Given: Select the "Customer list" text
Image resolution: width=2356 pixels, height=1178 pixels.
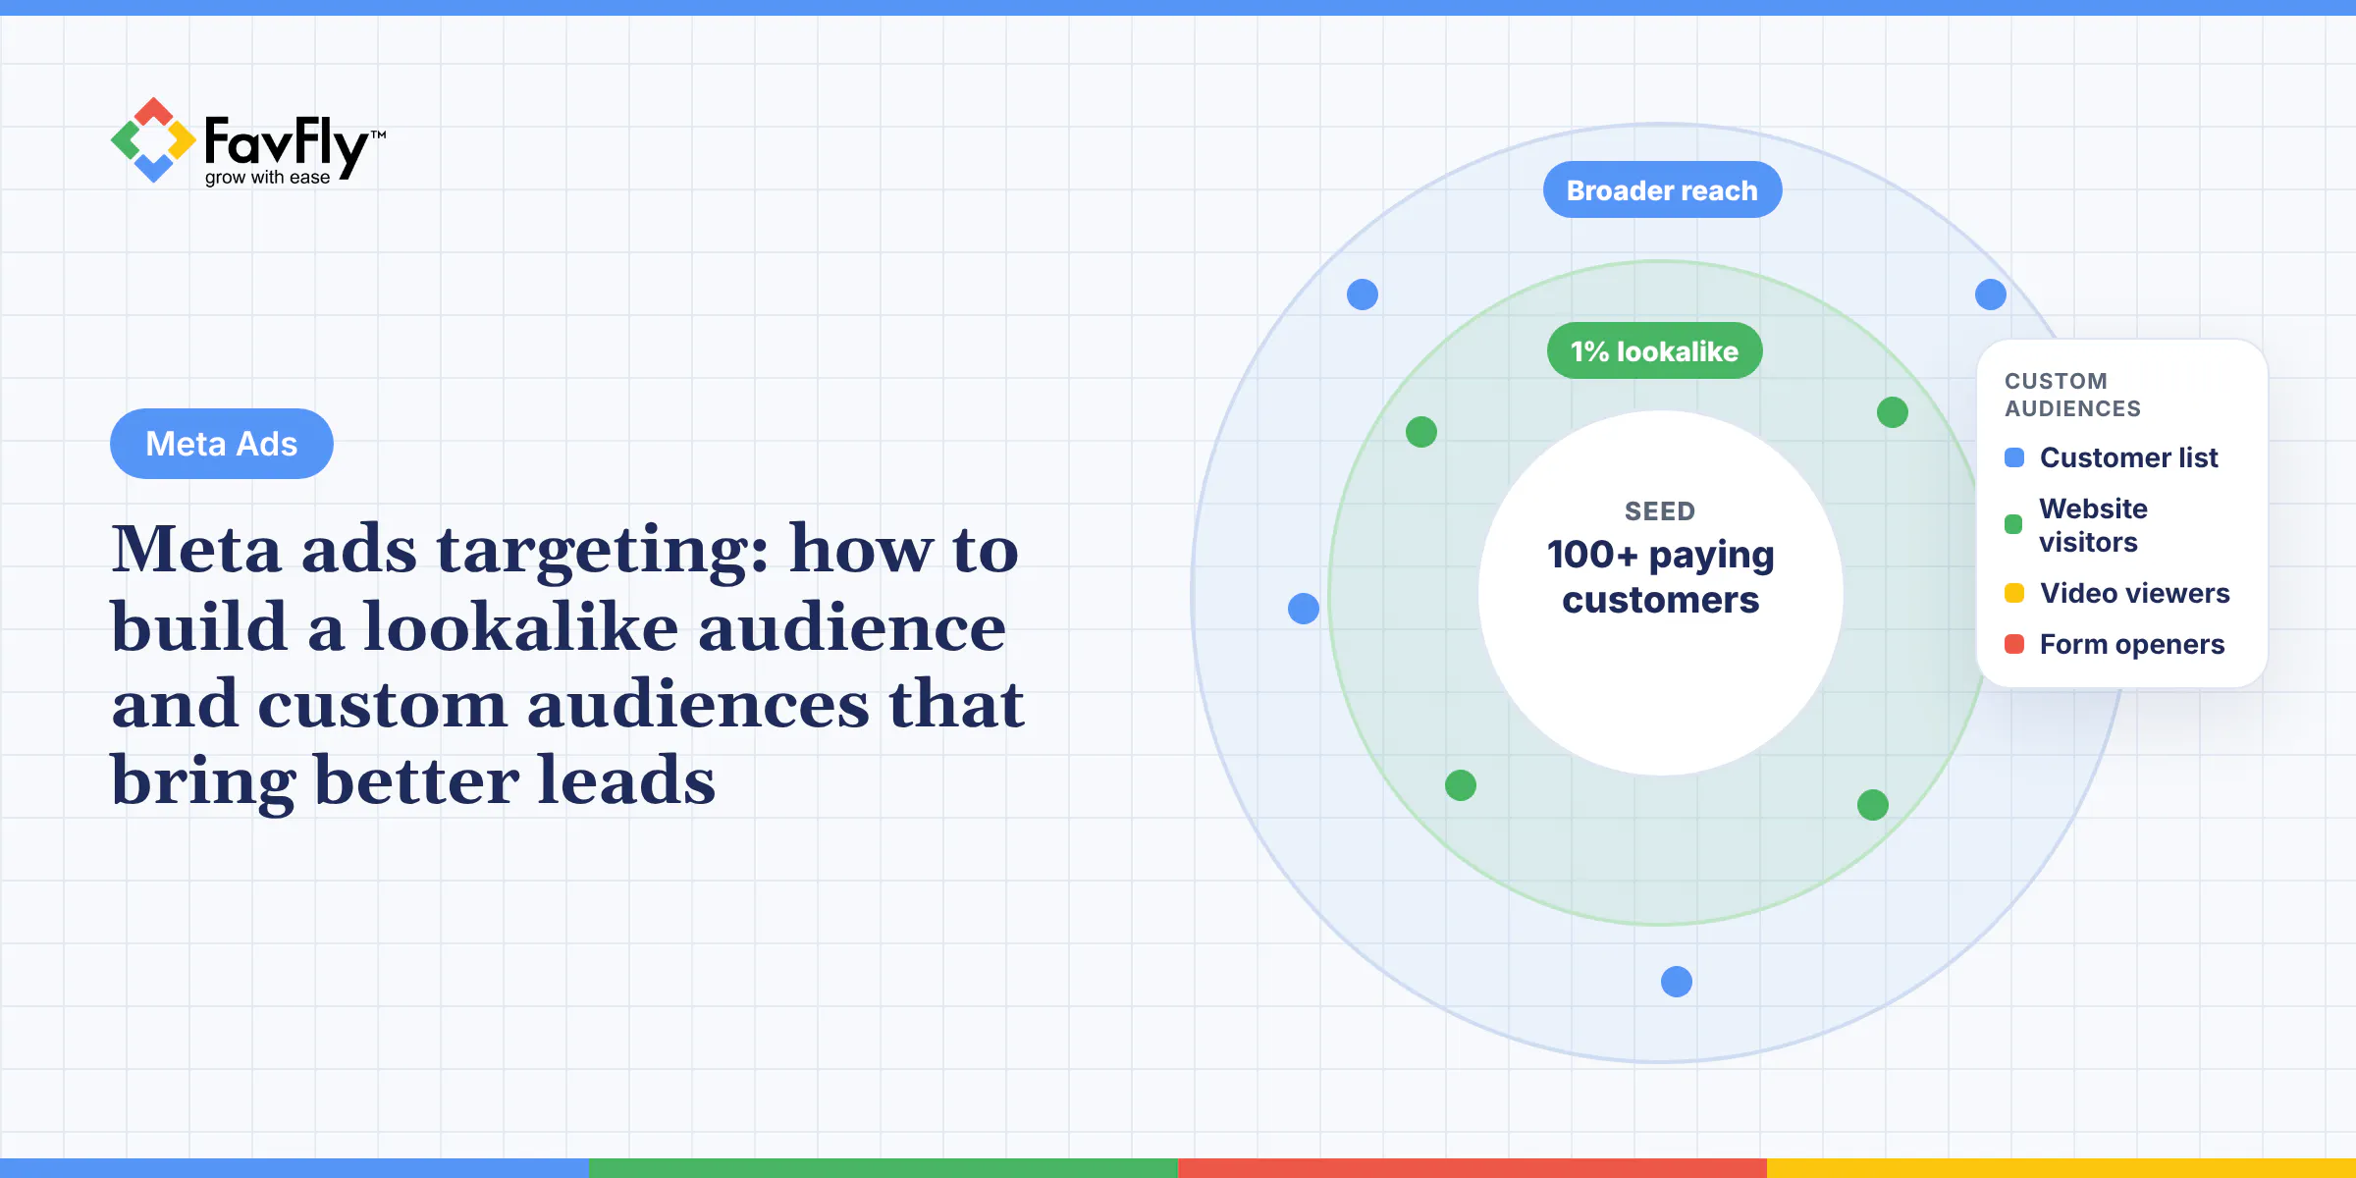Looking at the screenshot, I should pyautogui.click(x=2128, y=457).
